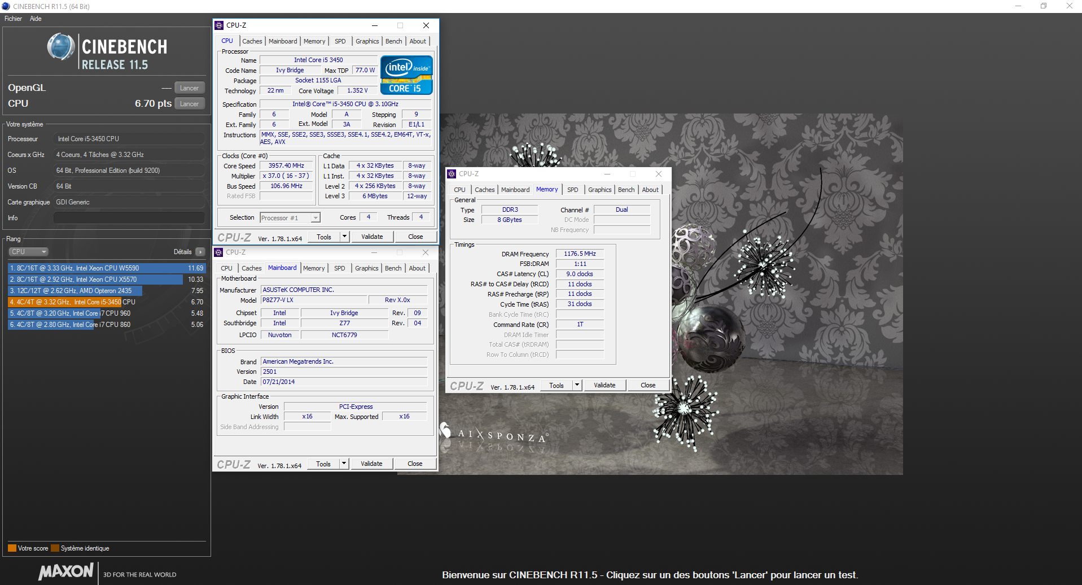This screenshot has height=585, width=1082.
Task: Click the Système identique legend swatch
Action: 55,548
